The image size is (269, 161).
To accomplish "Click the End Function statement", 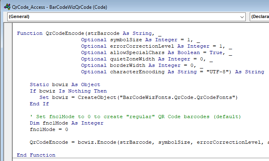I will coord(36,155).
